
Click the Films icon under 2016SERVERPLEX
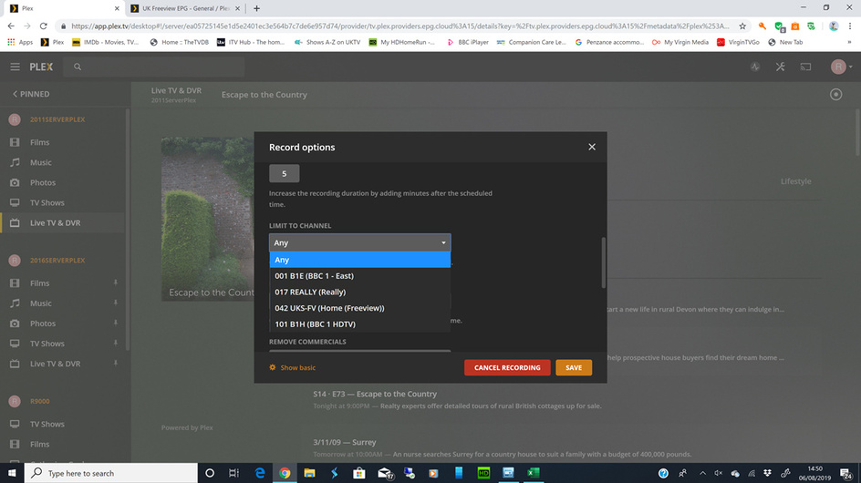[x=15, y=283]
